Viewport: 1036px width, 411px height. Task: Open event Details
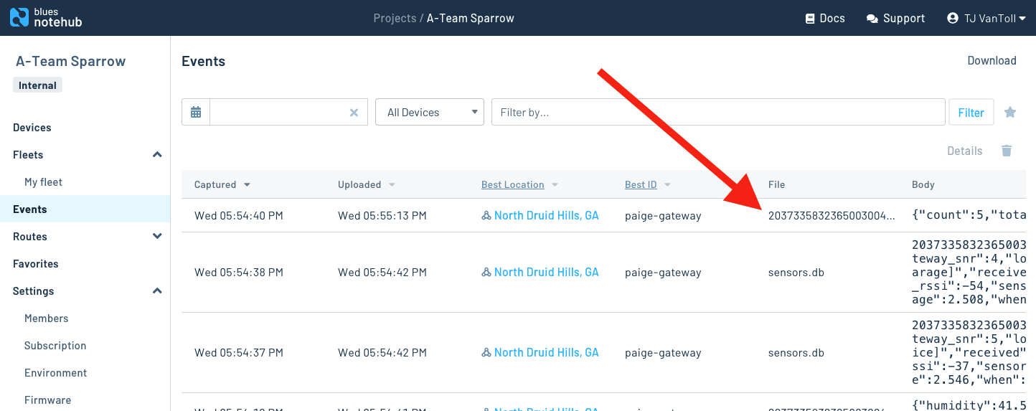click(964, 151)
